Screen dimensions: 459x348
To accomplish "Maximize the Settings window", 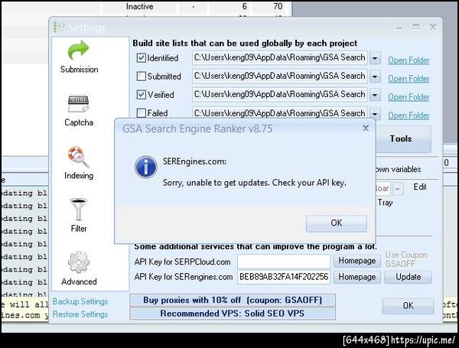I will click(416, 27).
